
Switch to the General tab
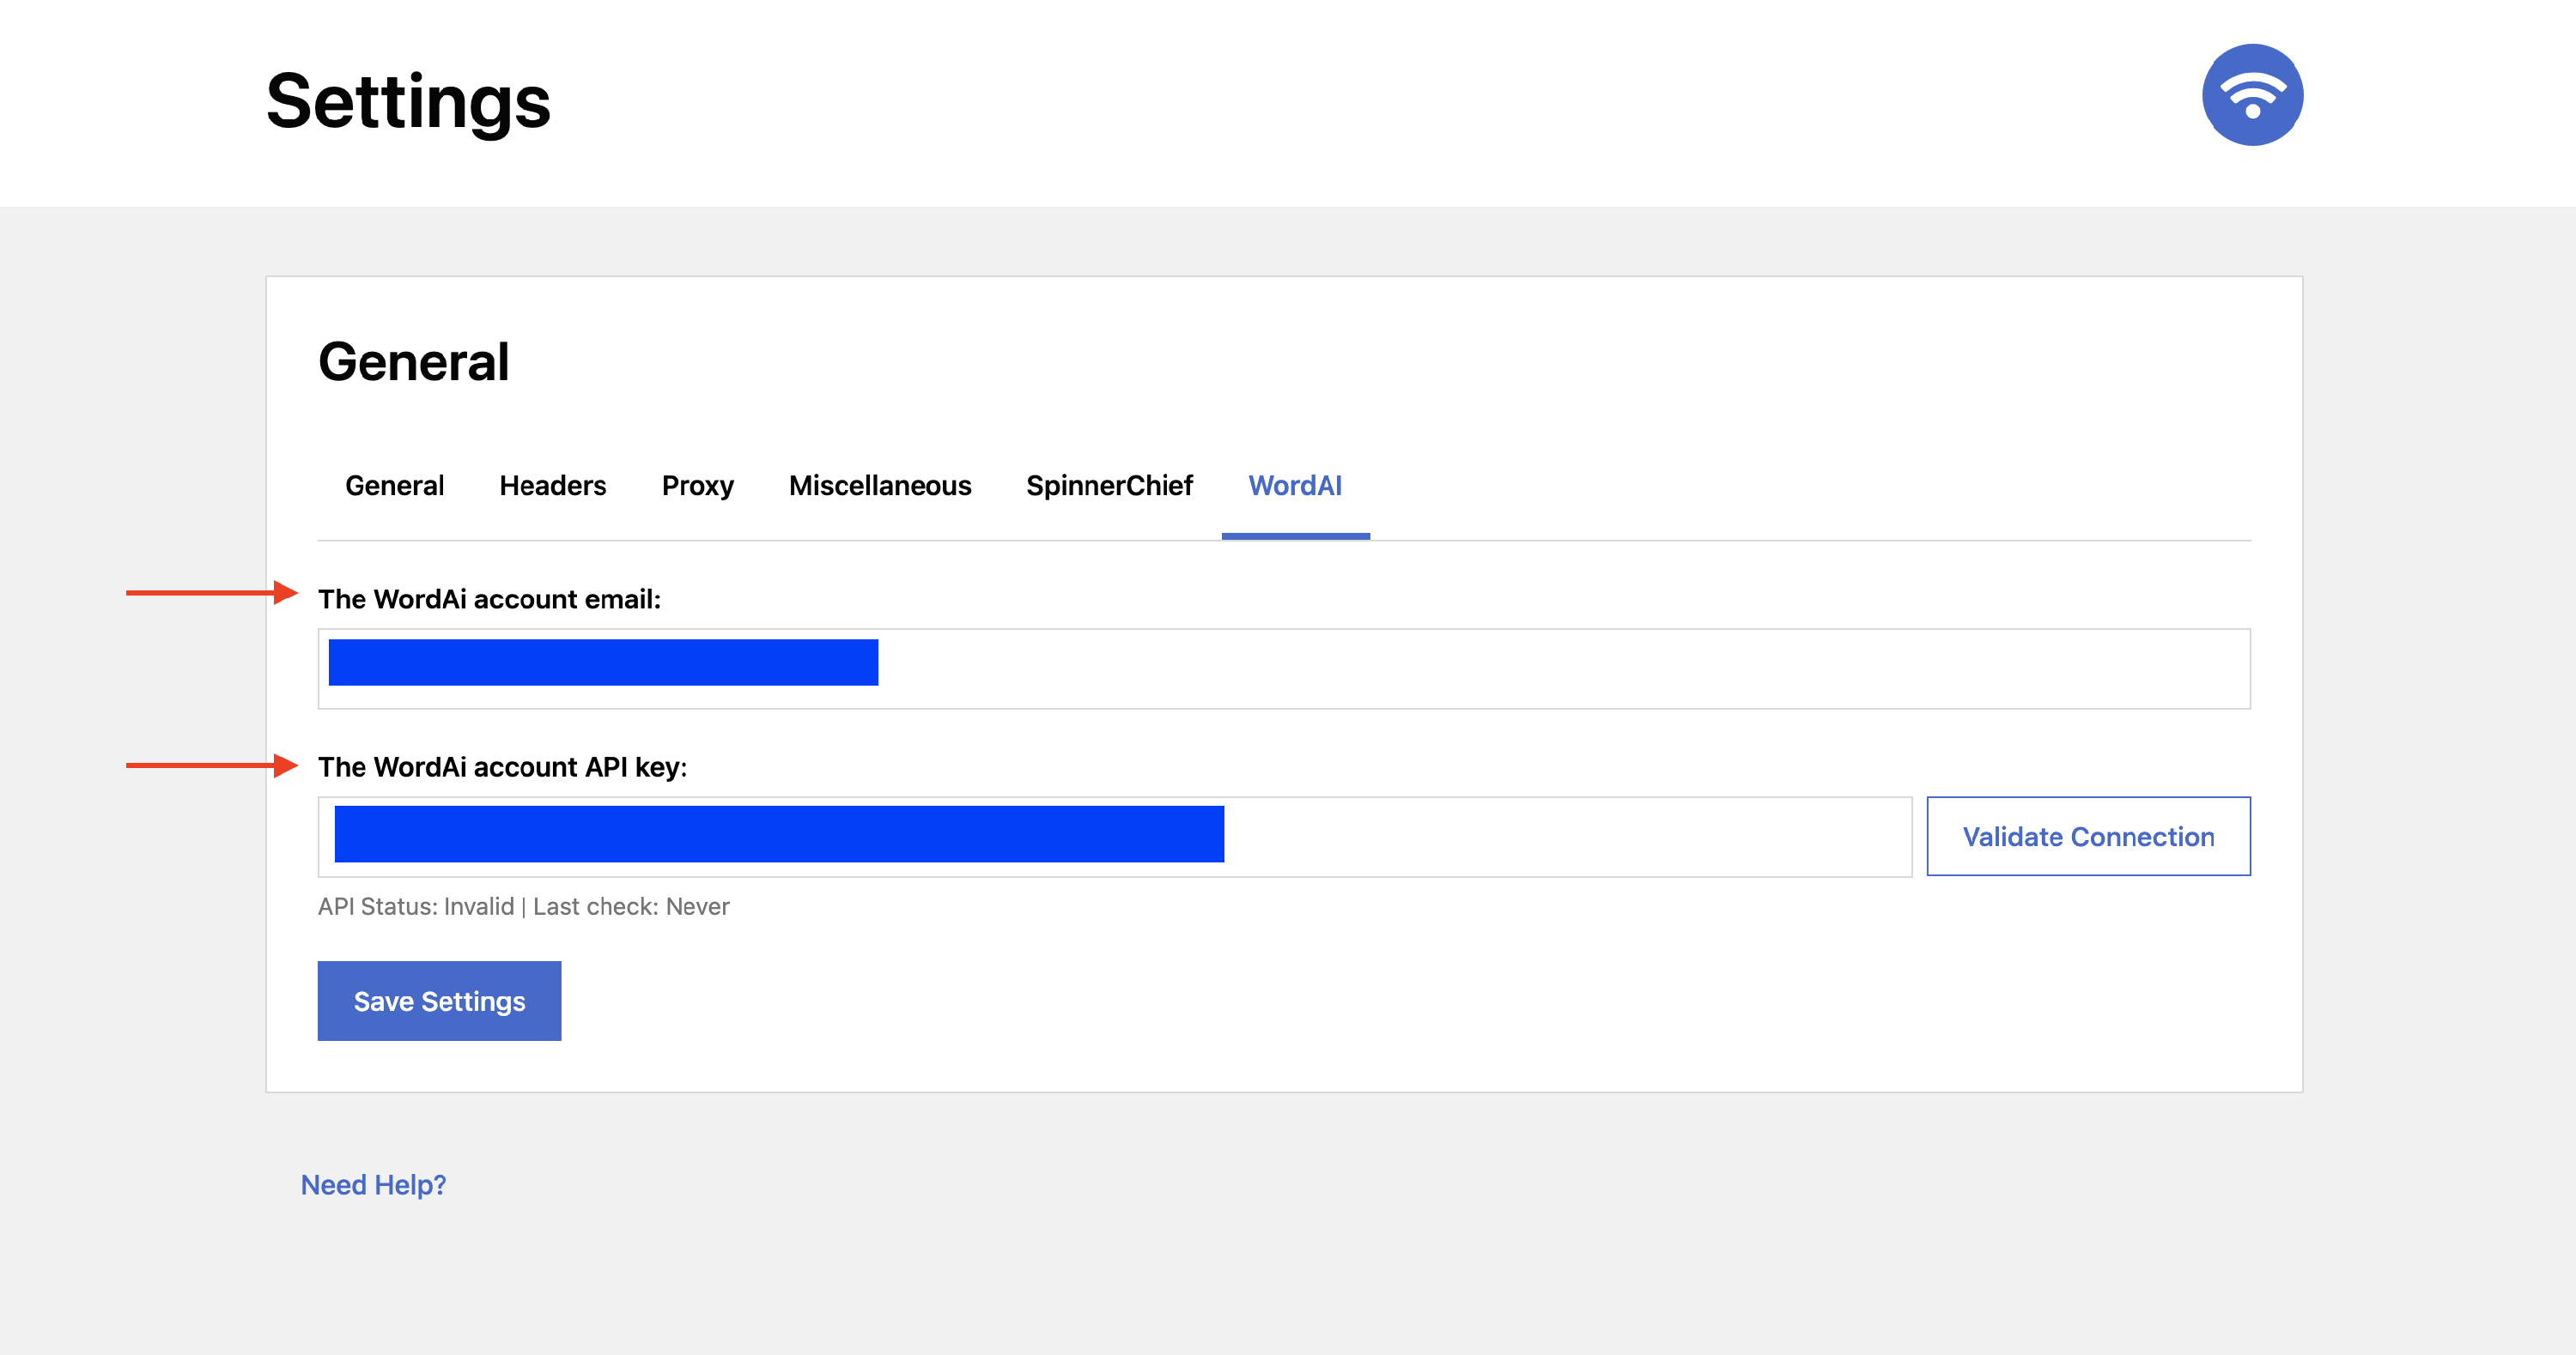point(394,486)
